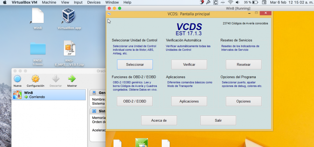
Task: Click the VCDS window maximize button
Action: pyautogui.click(x=256, y=13)
